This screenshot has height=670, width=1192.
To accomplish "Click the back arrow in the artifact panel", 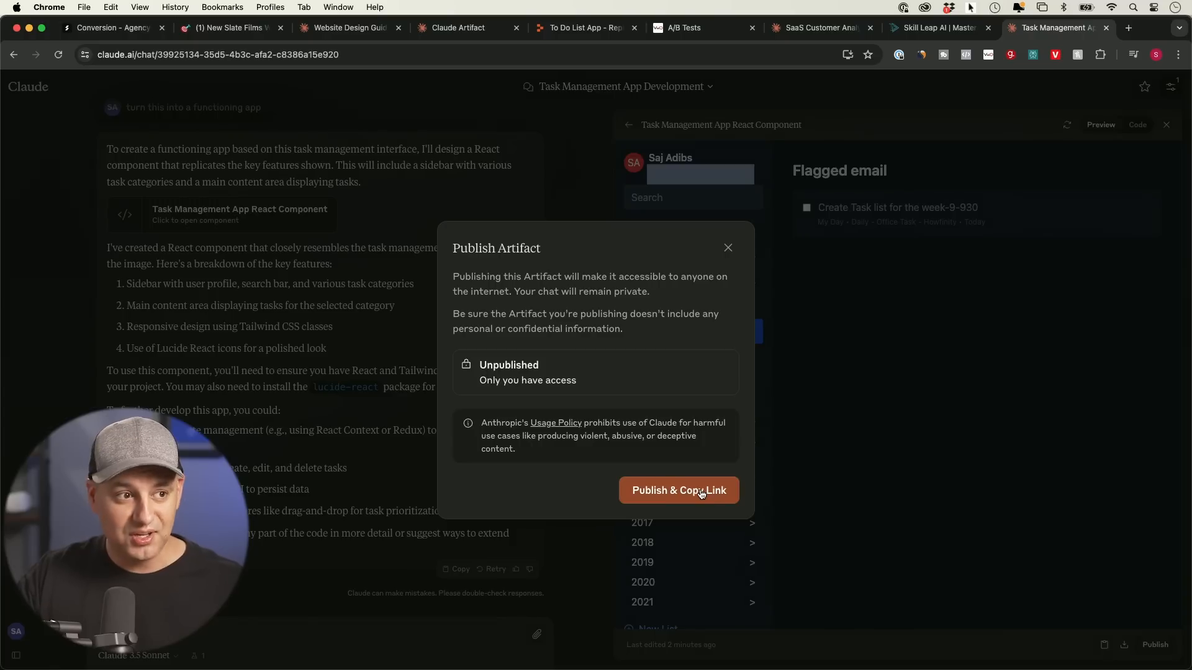I will pos(629,125).
